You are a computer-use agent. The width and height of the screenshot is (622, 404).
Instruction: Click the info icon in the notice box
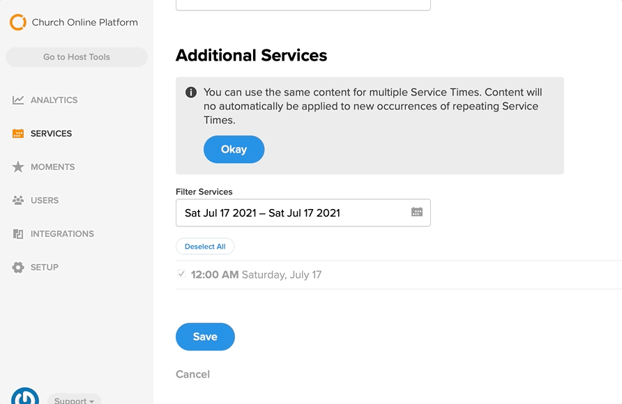[x=191, y=92]
